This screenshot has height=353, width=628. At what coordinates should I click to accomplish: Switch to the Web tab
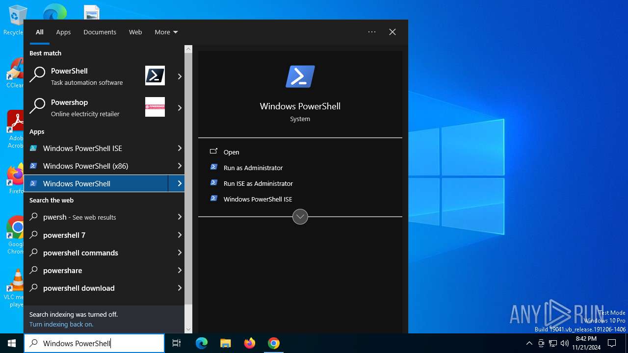[x=135, y=32]
